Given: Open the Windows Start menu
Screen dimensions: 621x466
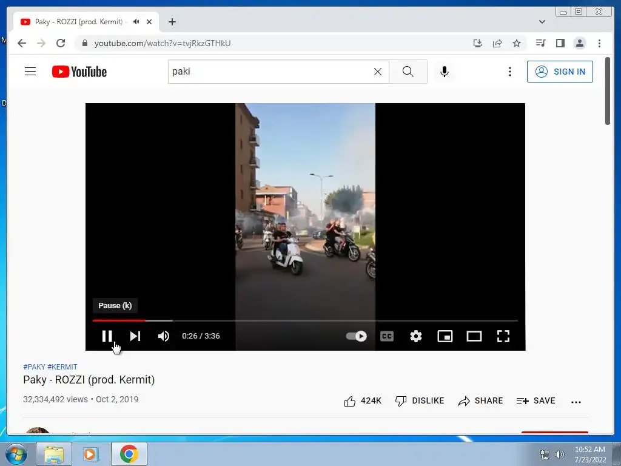Looking at the screenshot, I should pyautogui.click(x=16, y=454).
